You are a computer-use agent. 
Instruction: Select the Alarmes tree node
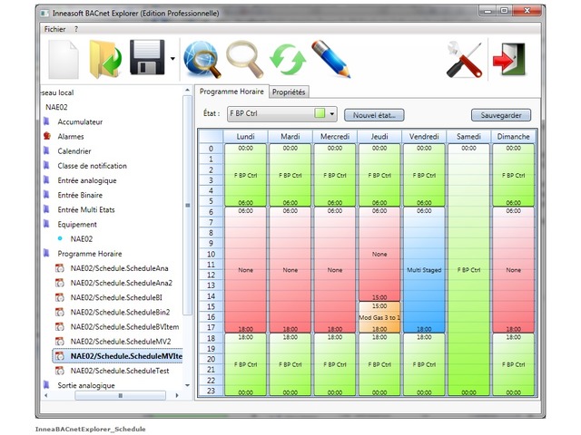[70, 136]
